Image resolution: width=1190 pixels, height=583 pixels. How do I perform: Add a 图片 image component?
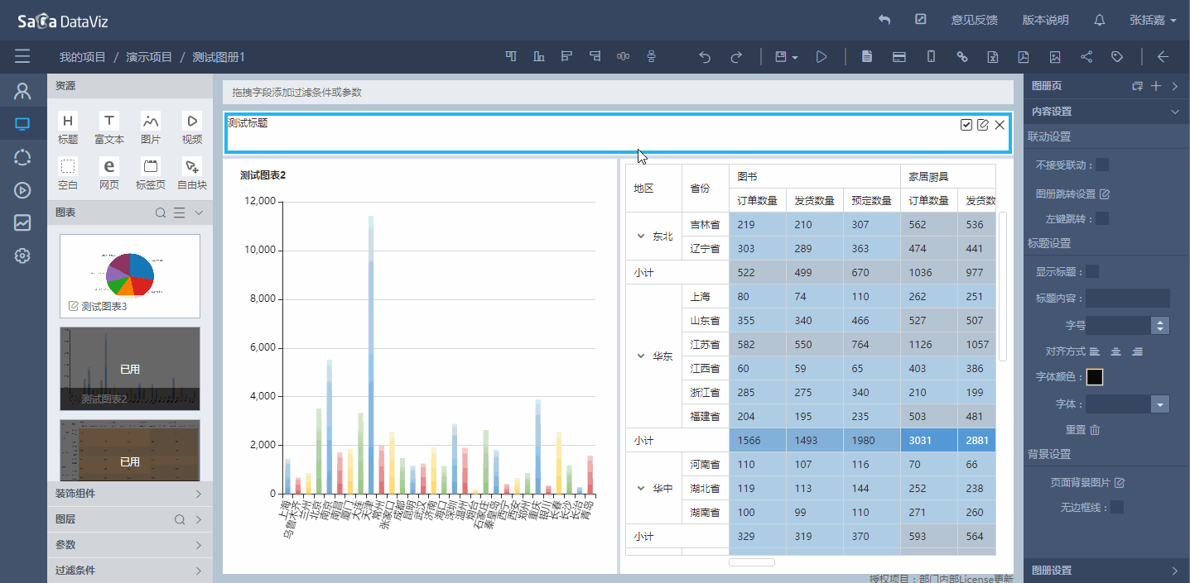[x=151, y=128]
